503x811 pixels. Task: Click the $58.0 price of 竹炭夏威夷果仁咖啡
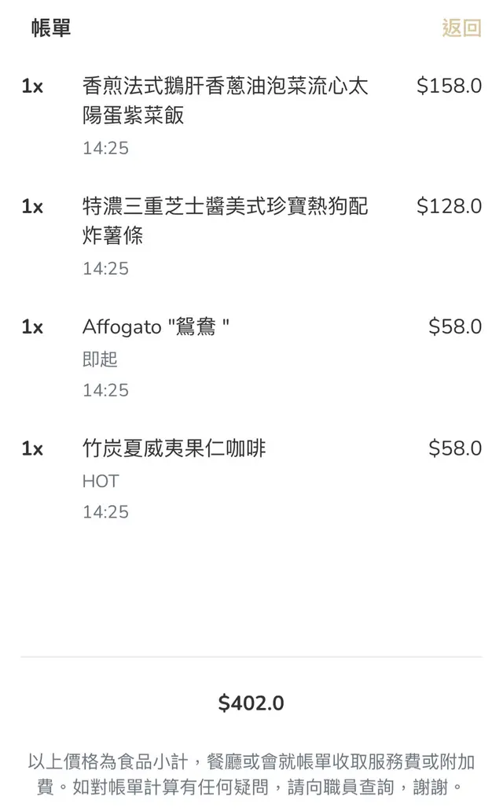[x=454, y=448]
